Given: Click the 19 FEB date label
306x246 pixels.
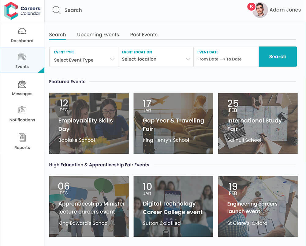Looking at the screenshot, I should 233,189.
